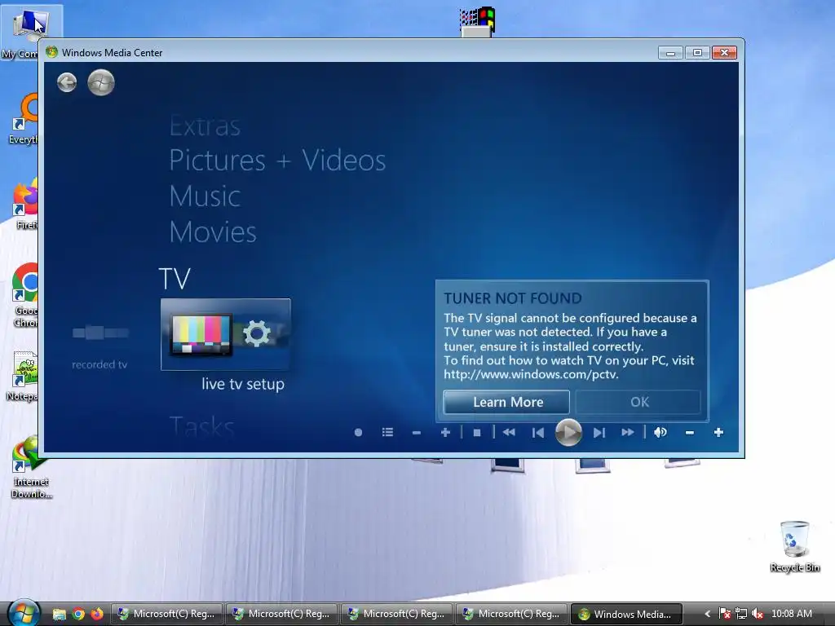The image size is (835, 626).
Task: Minimize the Windows Media Center window
Action: pos(670,53)
